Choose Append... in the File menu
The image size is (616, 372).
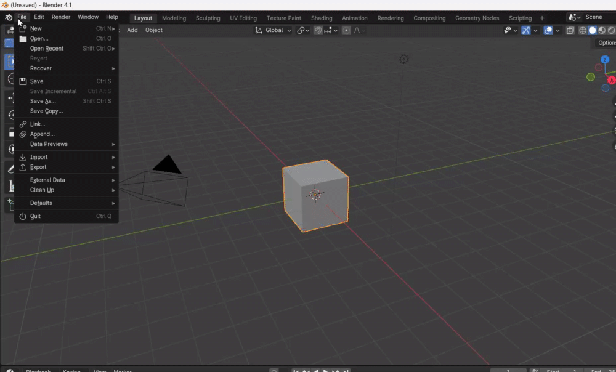tap(66, 134)
